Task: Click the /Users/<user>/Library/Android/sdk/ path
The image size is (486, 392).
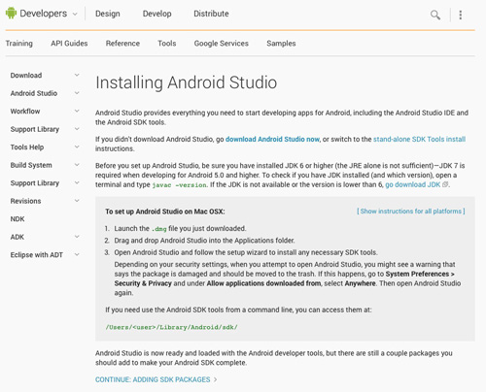Action: [172, 327]
